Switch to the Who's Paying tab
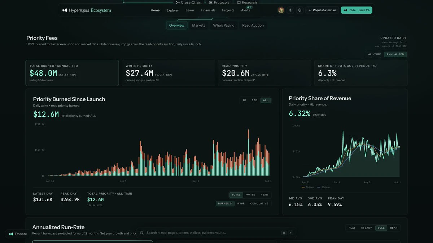Image resolution: width=433 pixels, height=243 pixels. 224,25
